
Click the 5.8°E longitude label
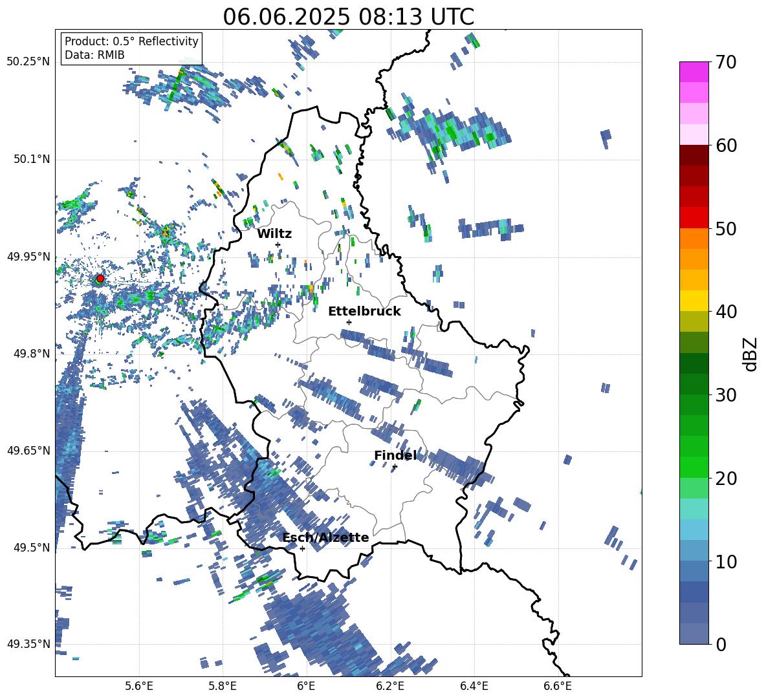point(223,686)
